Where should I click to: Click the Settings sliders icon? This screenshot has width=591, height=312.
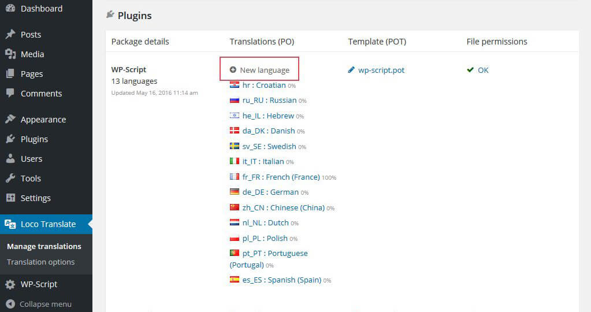pos(10,198)
